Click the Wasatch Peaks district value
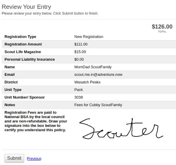Image resolution: width=176 pixels, height=165 pixels. pyautogui.click(x=87, y=82)
